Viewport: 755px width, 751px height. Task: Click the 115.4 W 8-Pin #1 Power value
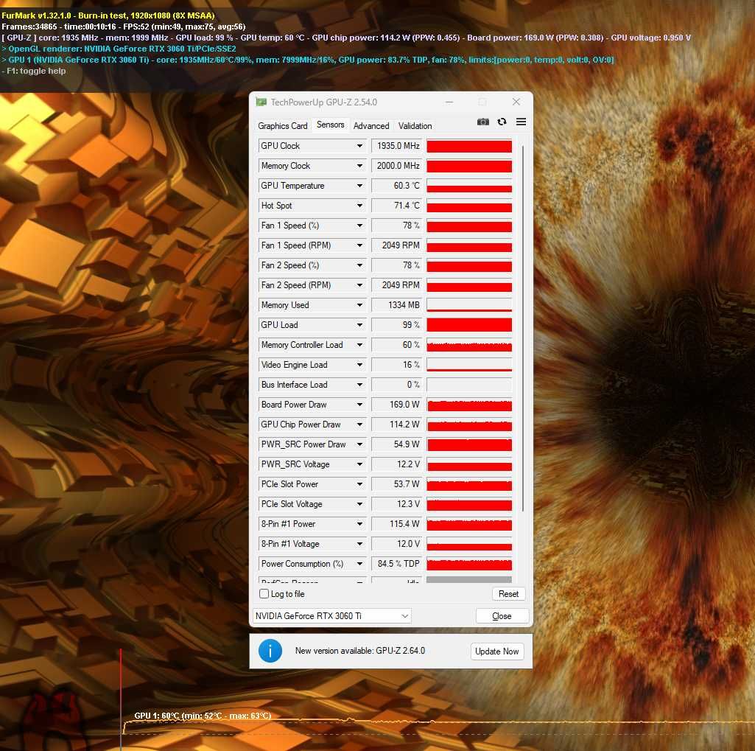click(397, 524)
